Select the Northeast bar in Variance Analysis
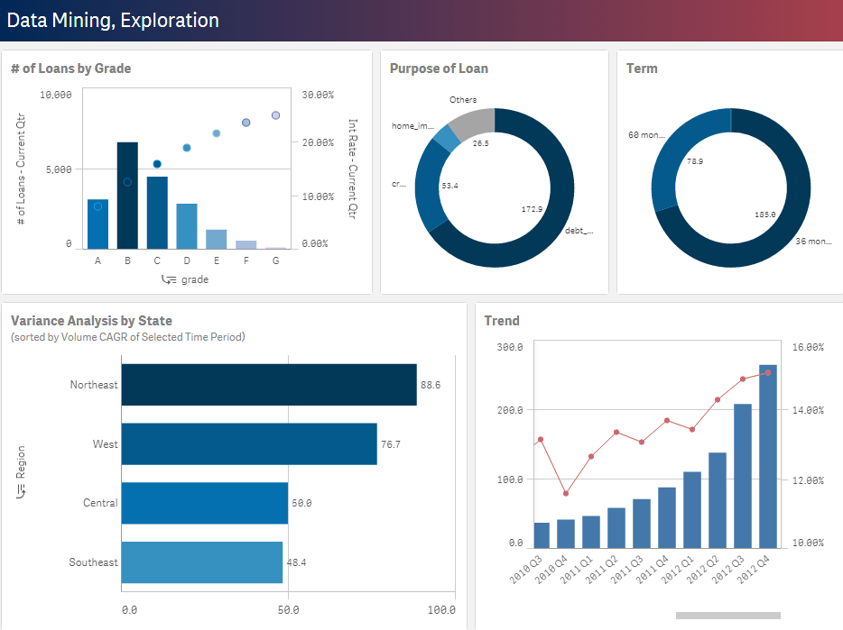Image resolution: width=843 pixels, height=630 pixels. (268, 385)
